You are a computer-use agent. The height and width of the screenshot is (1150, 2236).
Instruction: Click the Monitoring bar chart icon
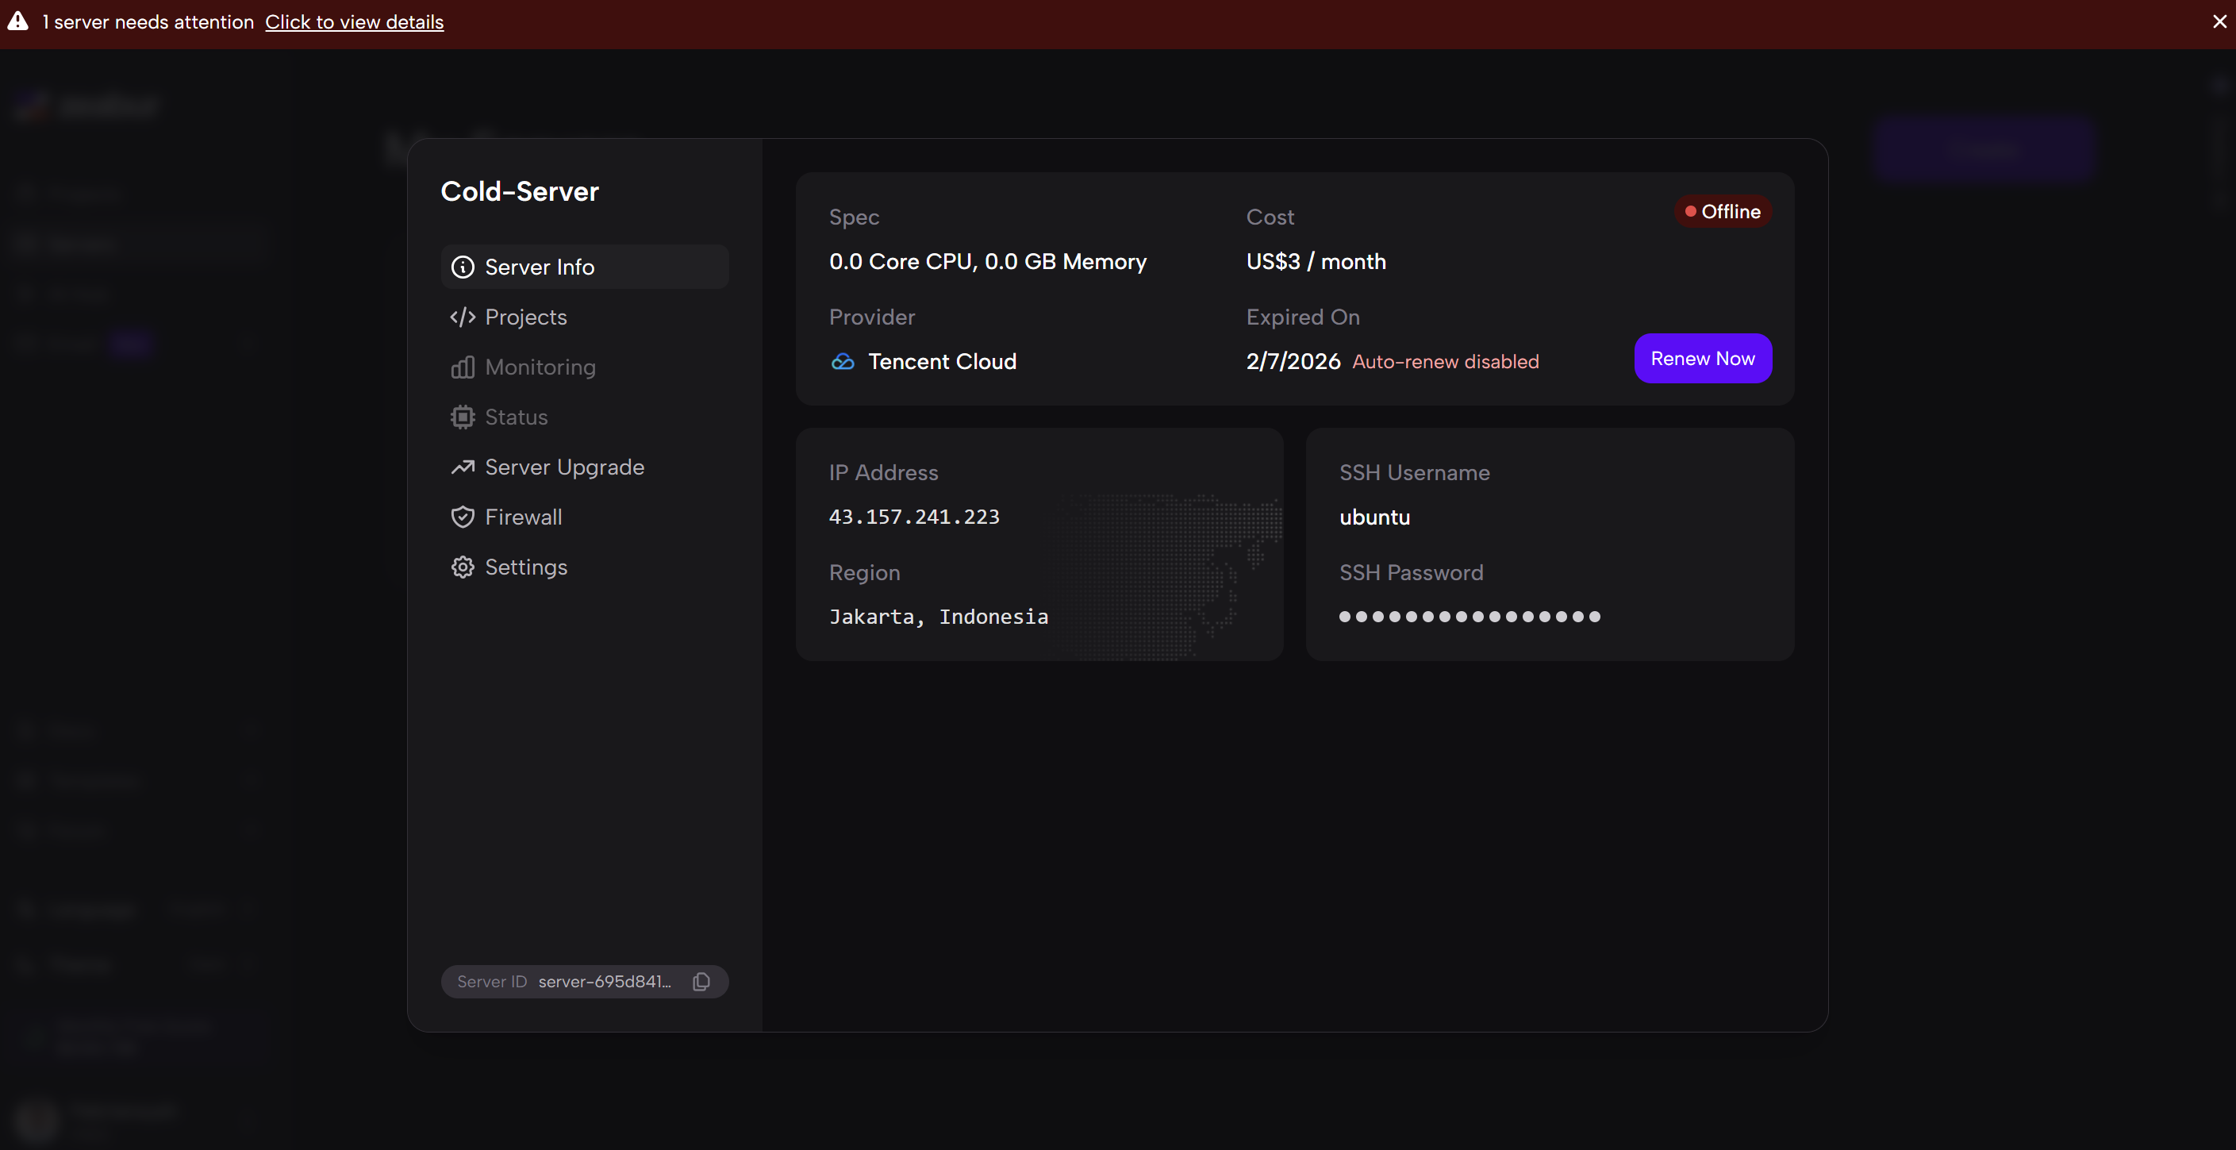pos(463,367)
